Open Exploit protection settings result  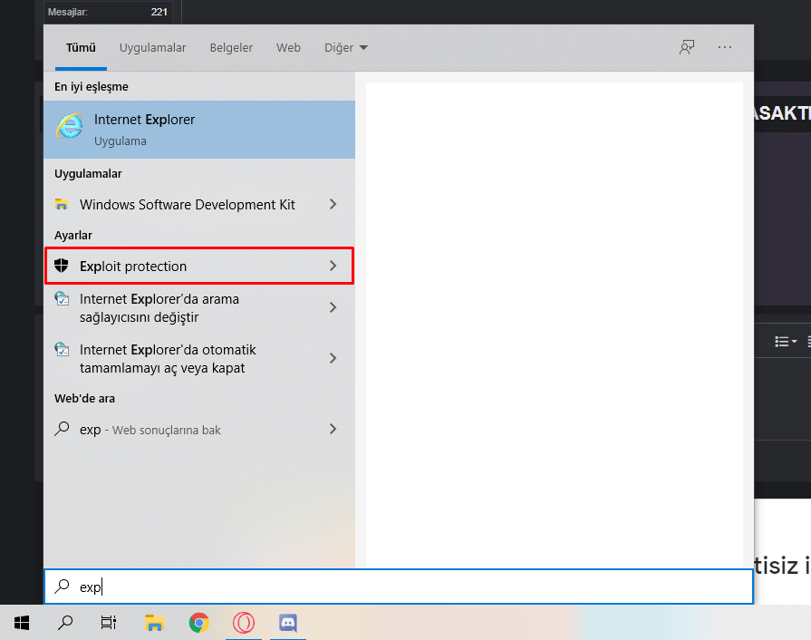[199, 266]
